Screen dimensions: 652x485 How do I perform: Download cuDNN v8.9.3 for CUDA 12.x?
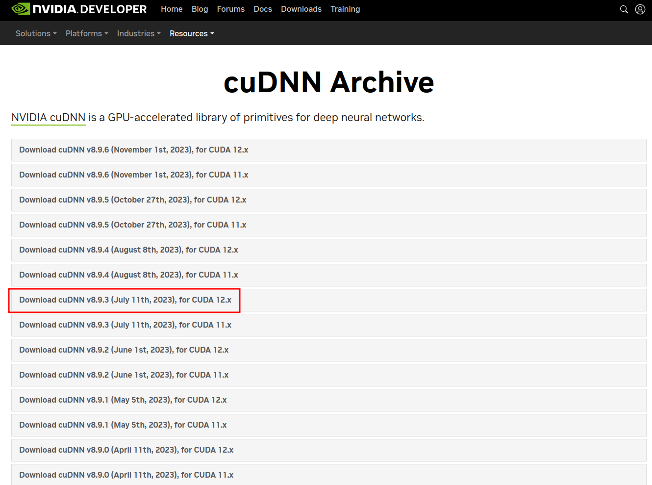(125, 300)
